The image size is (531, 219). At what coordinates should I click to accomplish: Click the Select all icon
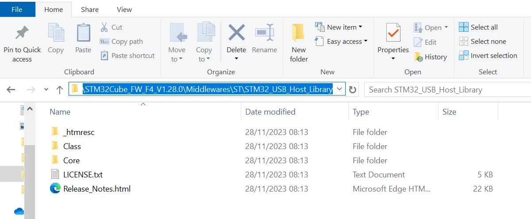click(x=463, y=27)
